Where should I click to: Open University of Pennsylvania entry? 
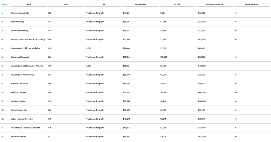[x=23, y=75]
